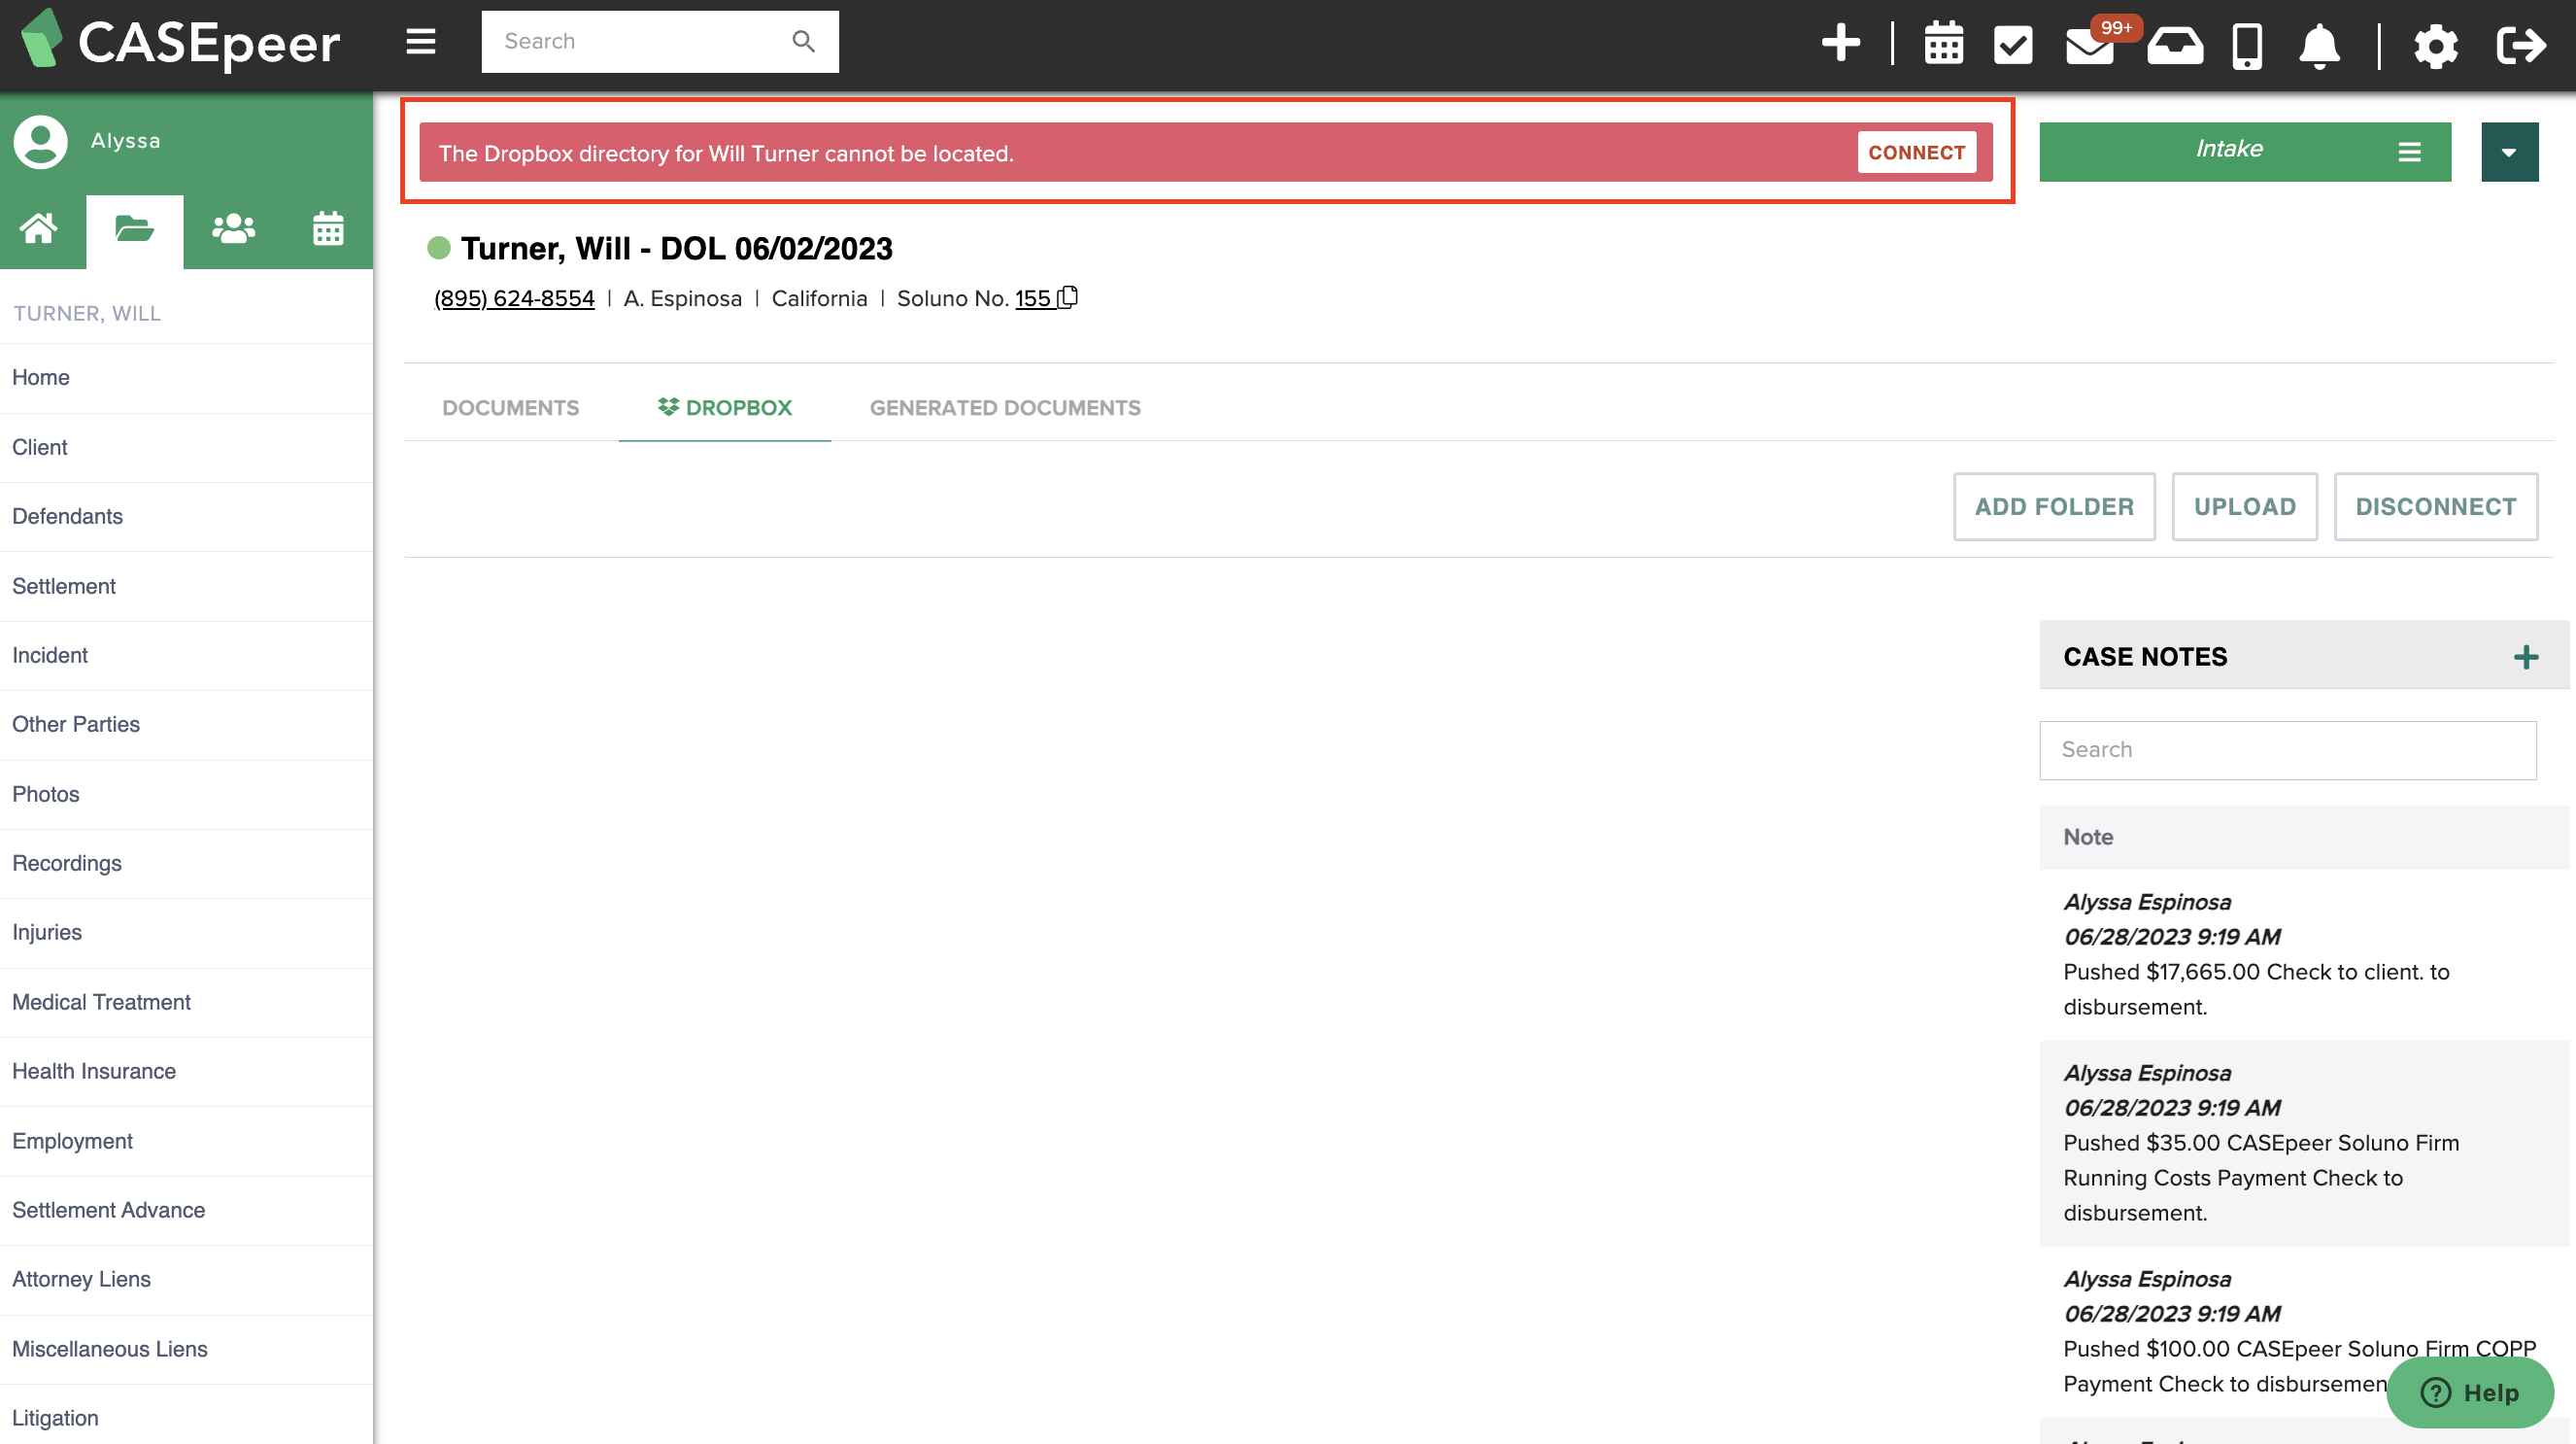Open Recordings in the sidebar
This screenshot has height=1444, width=2576.
(186, 864)
